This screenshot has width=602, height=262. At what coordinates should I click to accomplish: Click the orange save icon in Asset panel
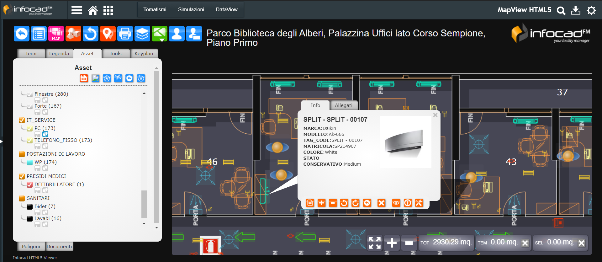[84, 78]
